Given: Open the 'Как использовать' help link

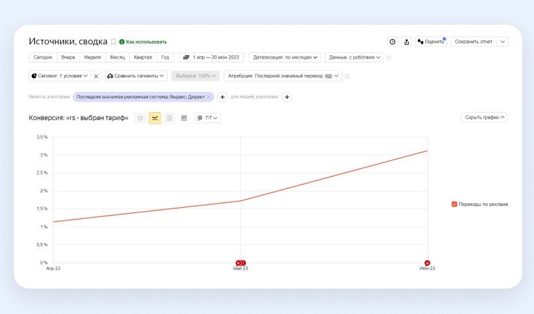Looking at the screenshot, I should pyautogui.click(x=143, y=42).
